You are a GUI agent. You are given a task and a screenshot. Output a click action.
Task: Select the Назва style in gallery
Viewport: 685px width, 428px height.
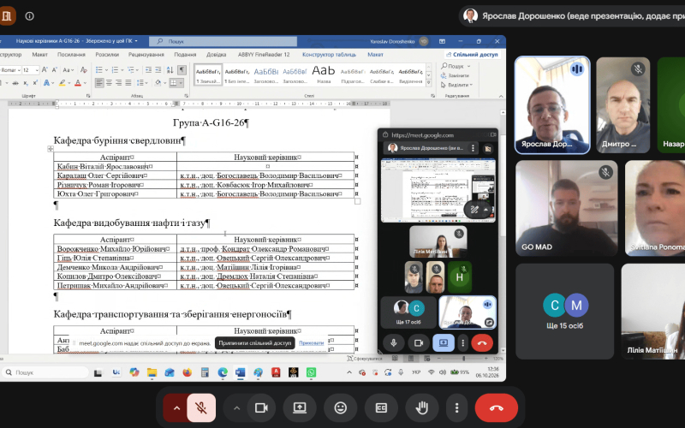point(324,74)
